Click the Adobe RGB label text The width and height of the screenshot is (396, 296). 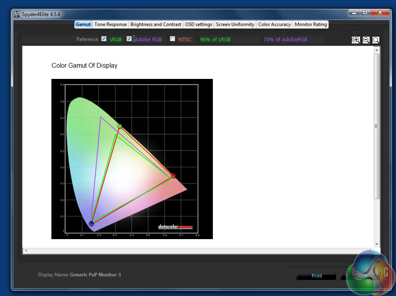coord(148,40)
